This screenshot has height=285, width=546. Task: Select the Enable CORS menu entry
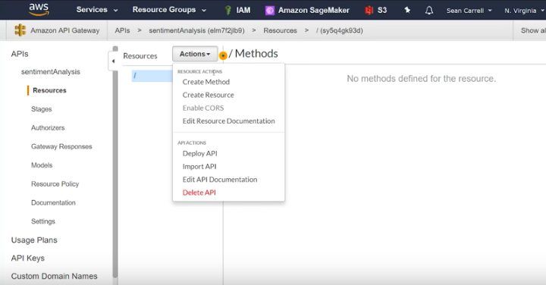203,108
